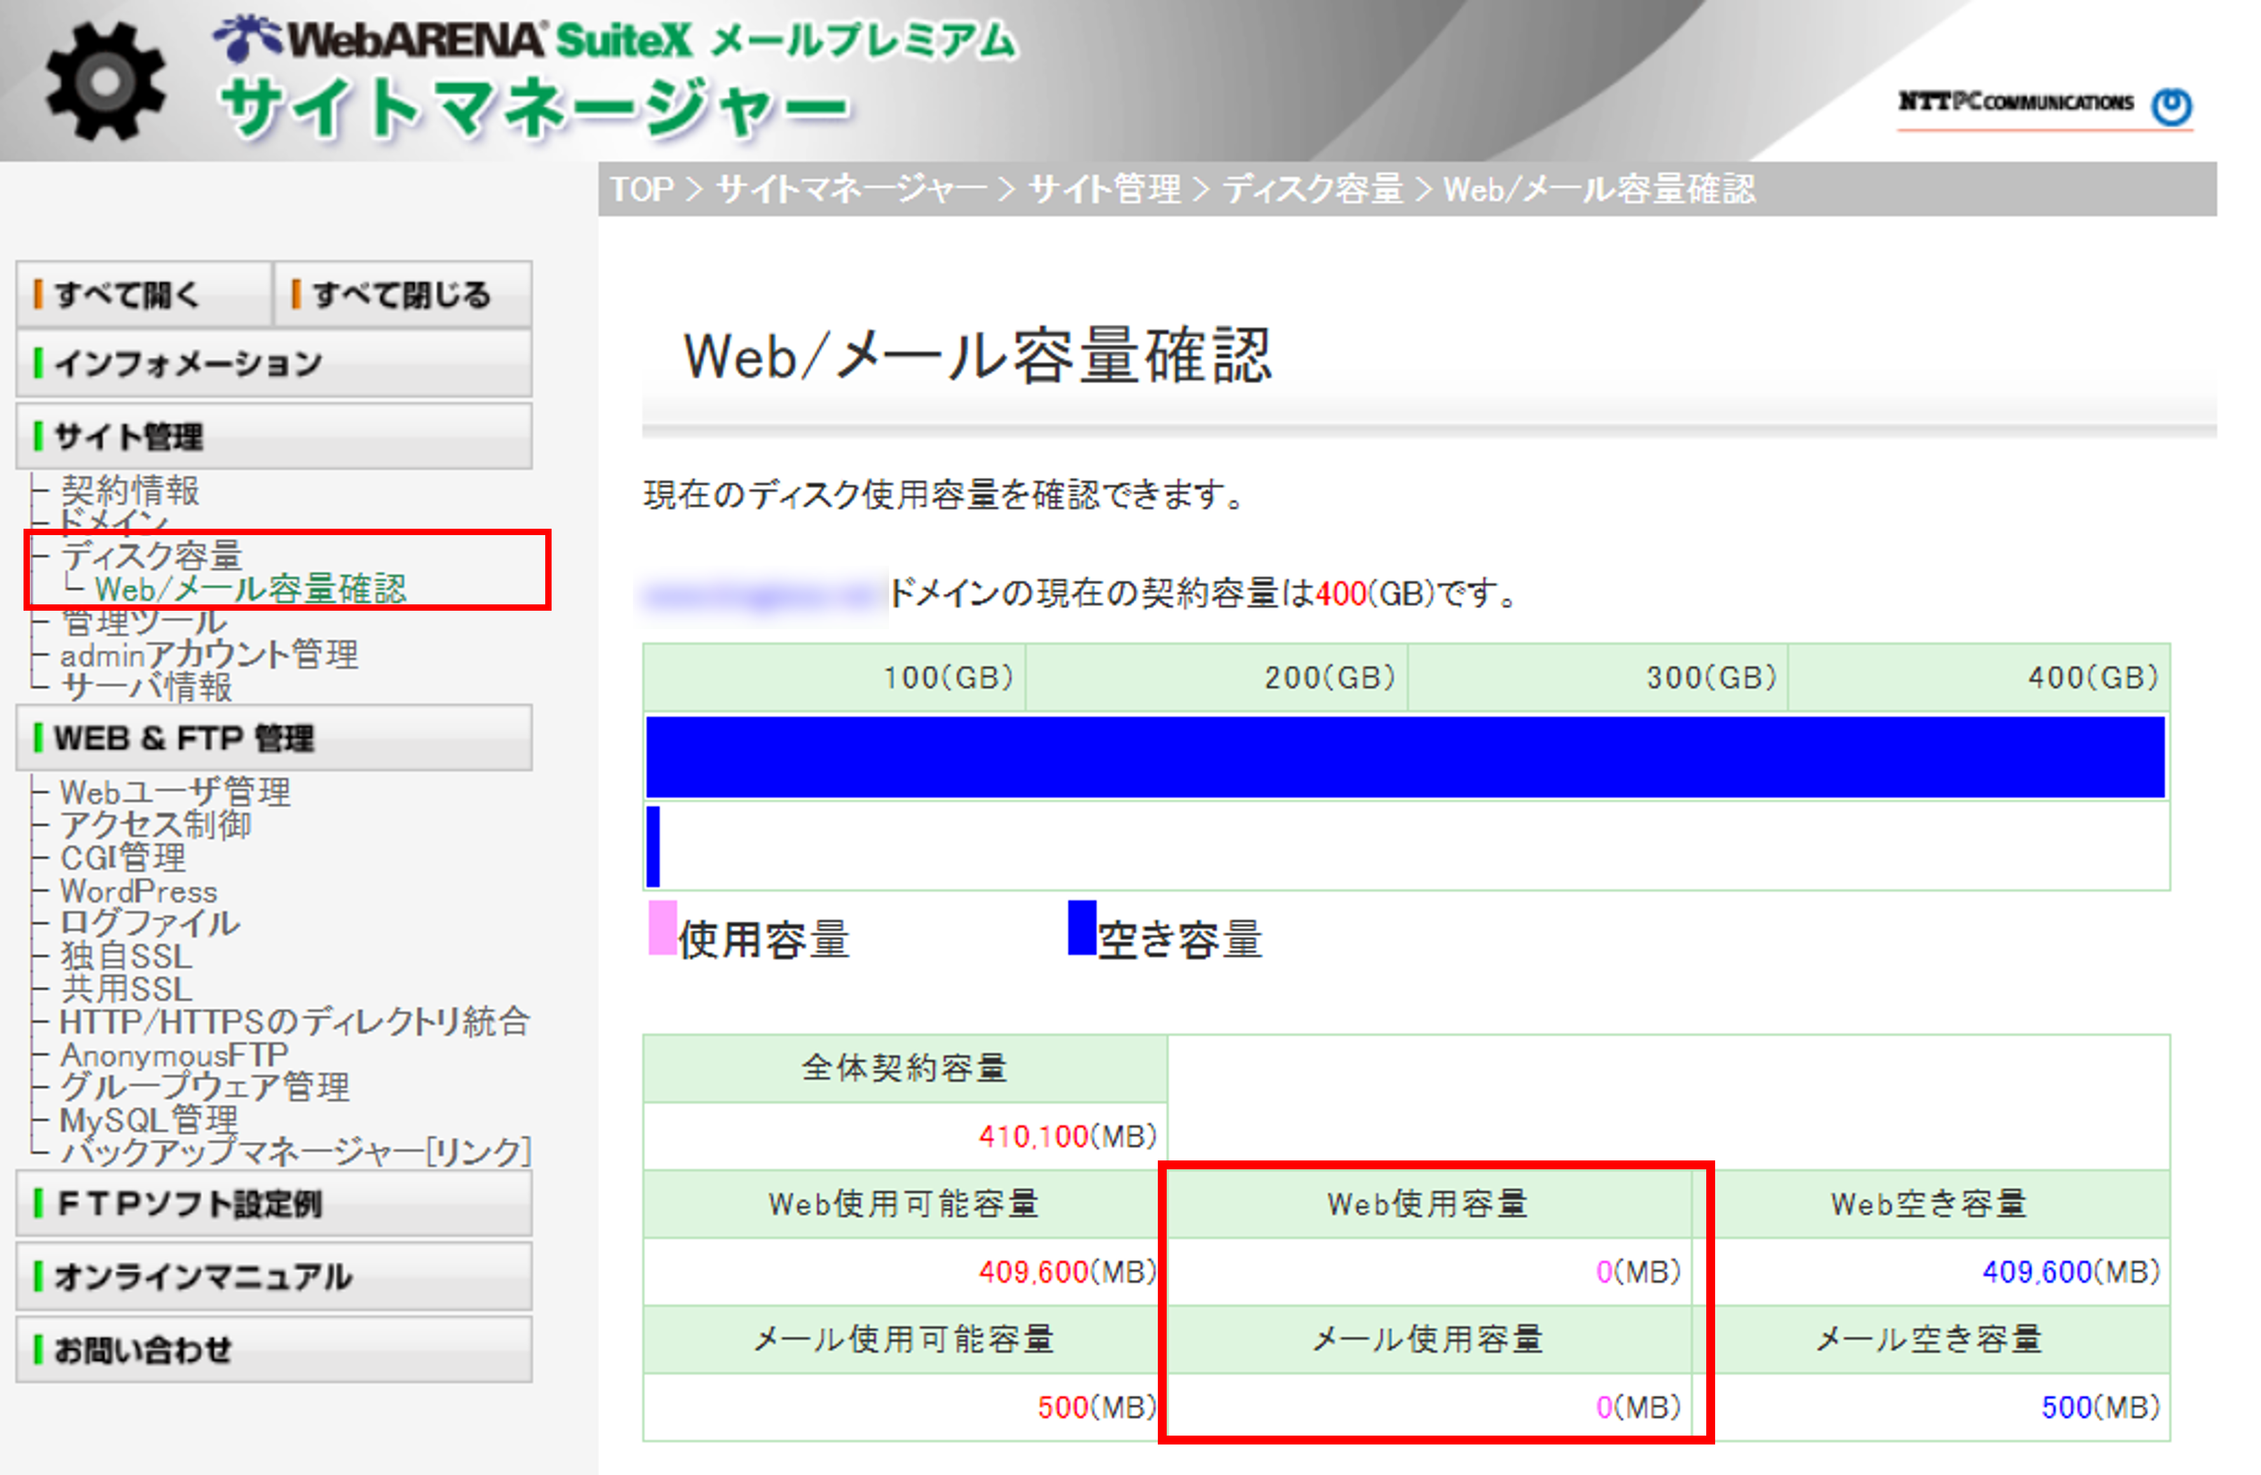The image size is (2261, 1475).
Task: Click the WebARENA SuiteX logo
Action: click(616, 41)
